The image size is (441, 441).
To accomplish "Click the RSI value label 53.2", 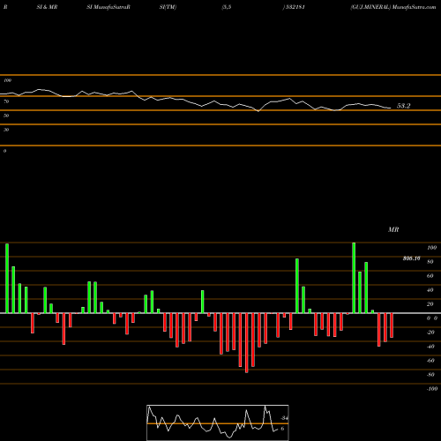I will point(403,106).
